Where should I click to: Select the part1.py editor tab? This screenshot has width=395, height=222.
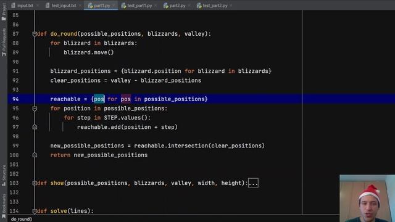(x=99, y=6)
